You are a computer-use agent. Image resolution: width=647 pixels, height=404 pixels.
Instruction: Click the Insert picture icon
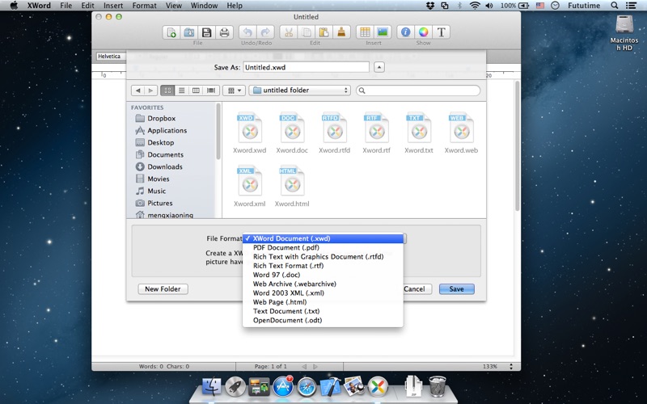(383, 32)
